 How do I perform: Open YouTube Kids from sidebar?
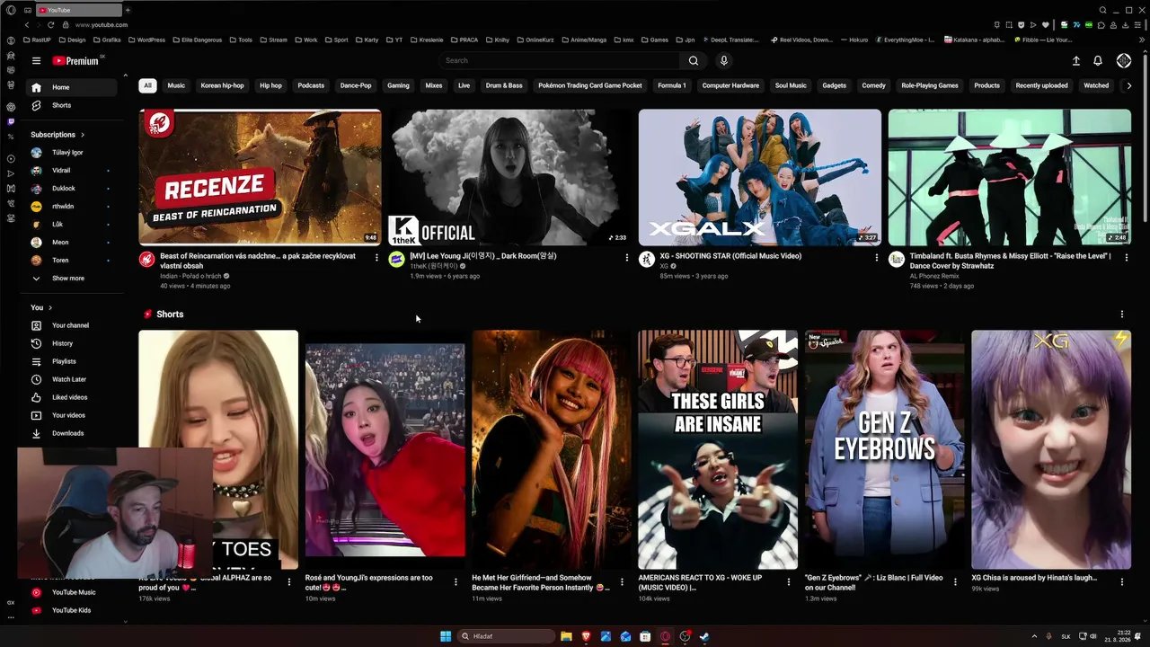click(x=72, y=610)
